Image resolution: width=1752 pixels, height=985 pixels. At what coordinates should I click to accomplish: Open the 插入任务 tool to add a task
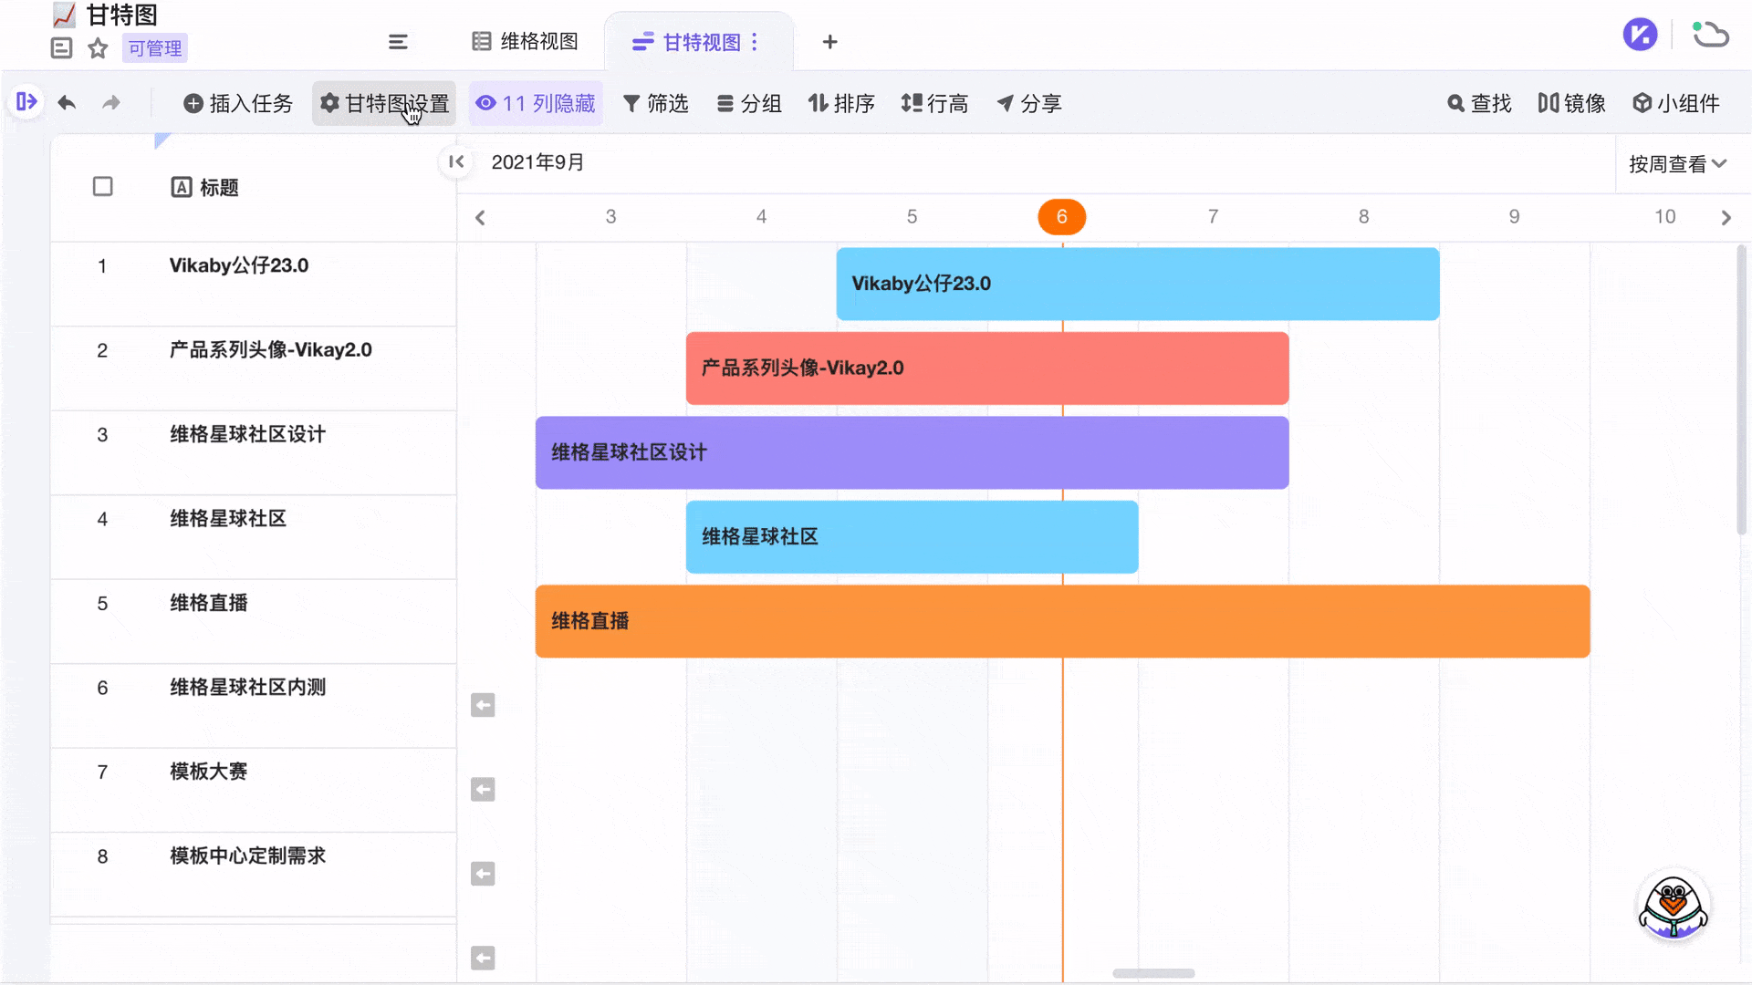point(237,103)
